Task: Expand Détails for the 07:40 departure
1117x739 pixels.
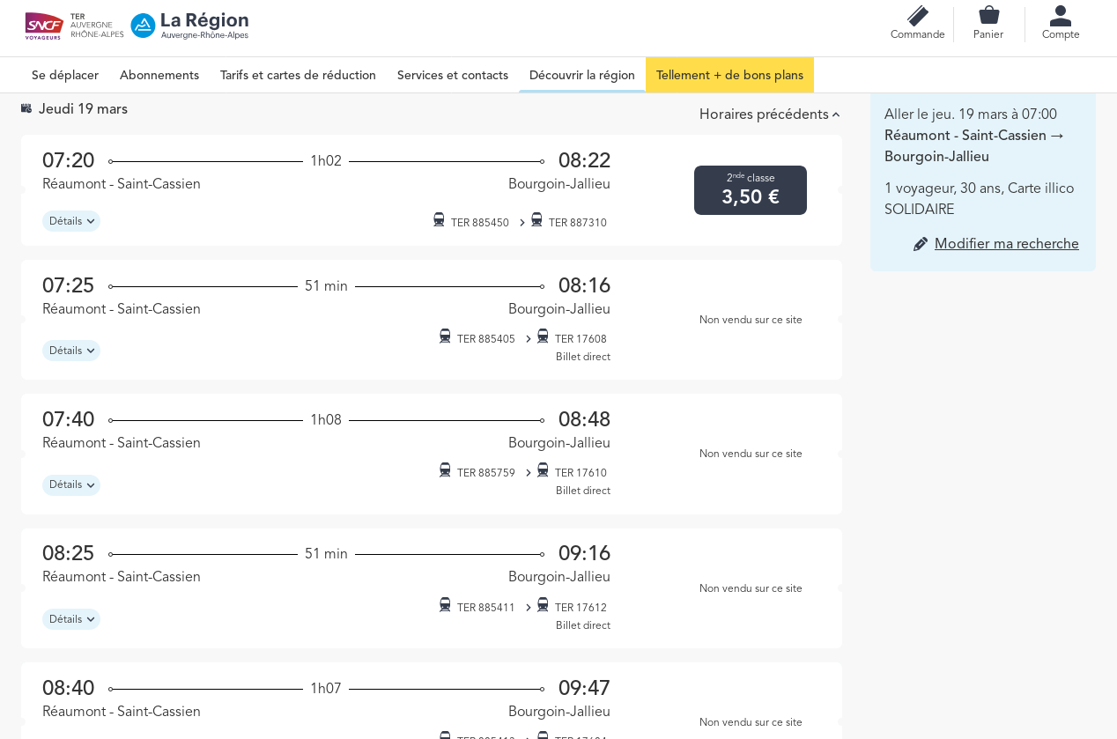Action: tap(71, 485)
